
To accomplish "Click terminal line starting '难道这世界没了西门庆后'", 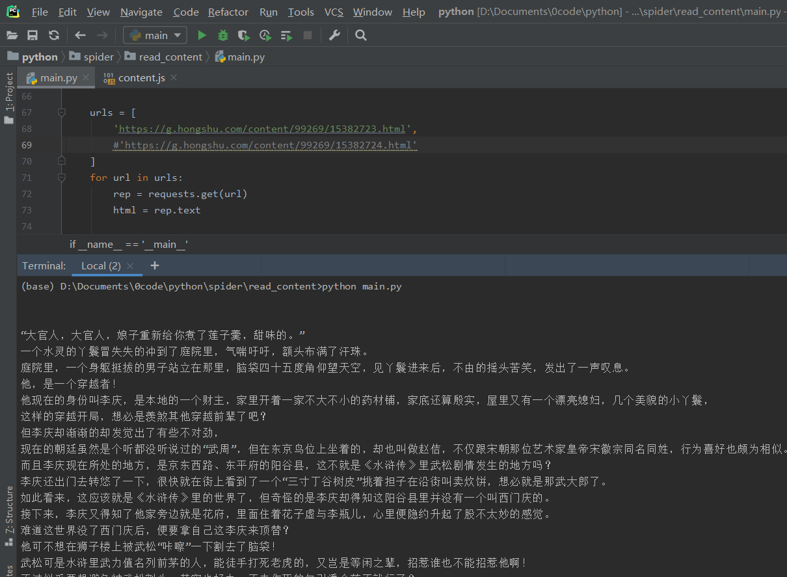I will tap(155, 530).
